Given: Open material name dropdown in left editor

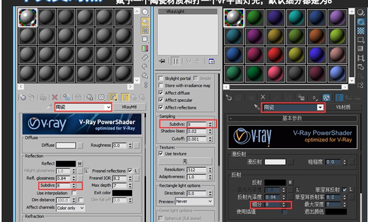Looking at the screenshot, I should [x=108, y=107].
